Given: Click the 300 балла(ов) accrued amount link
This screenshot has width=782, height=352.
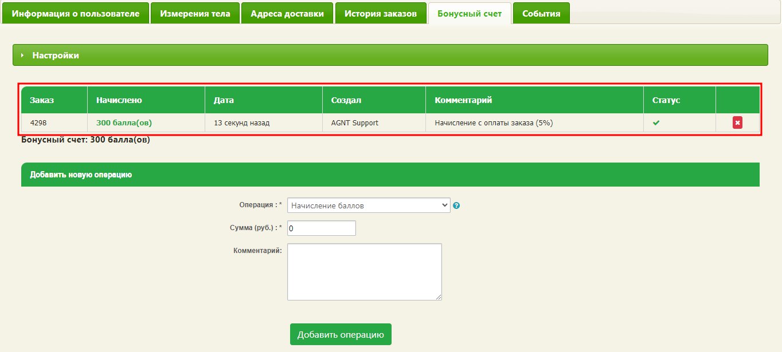Looking at the screenshot, I should [x=124, y=122].
